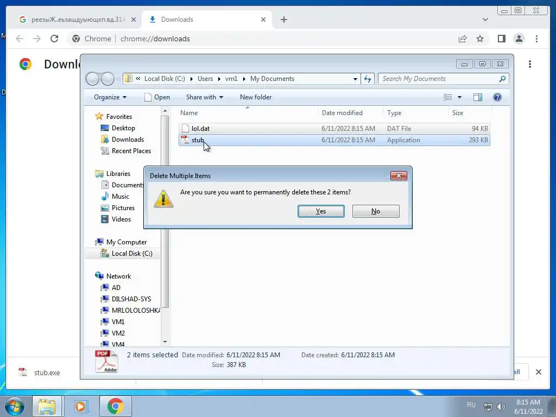The width and height of the screenshot is (556, 417).
Task: Click navigation pane scrollbar down arrow
Action: 165,342
